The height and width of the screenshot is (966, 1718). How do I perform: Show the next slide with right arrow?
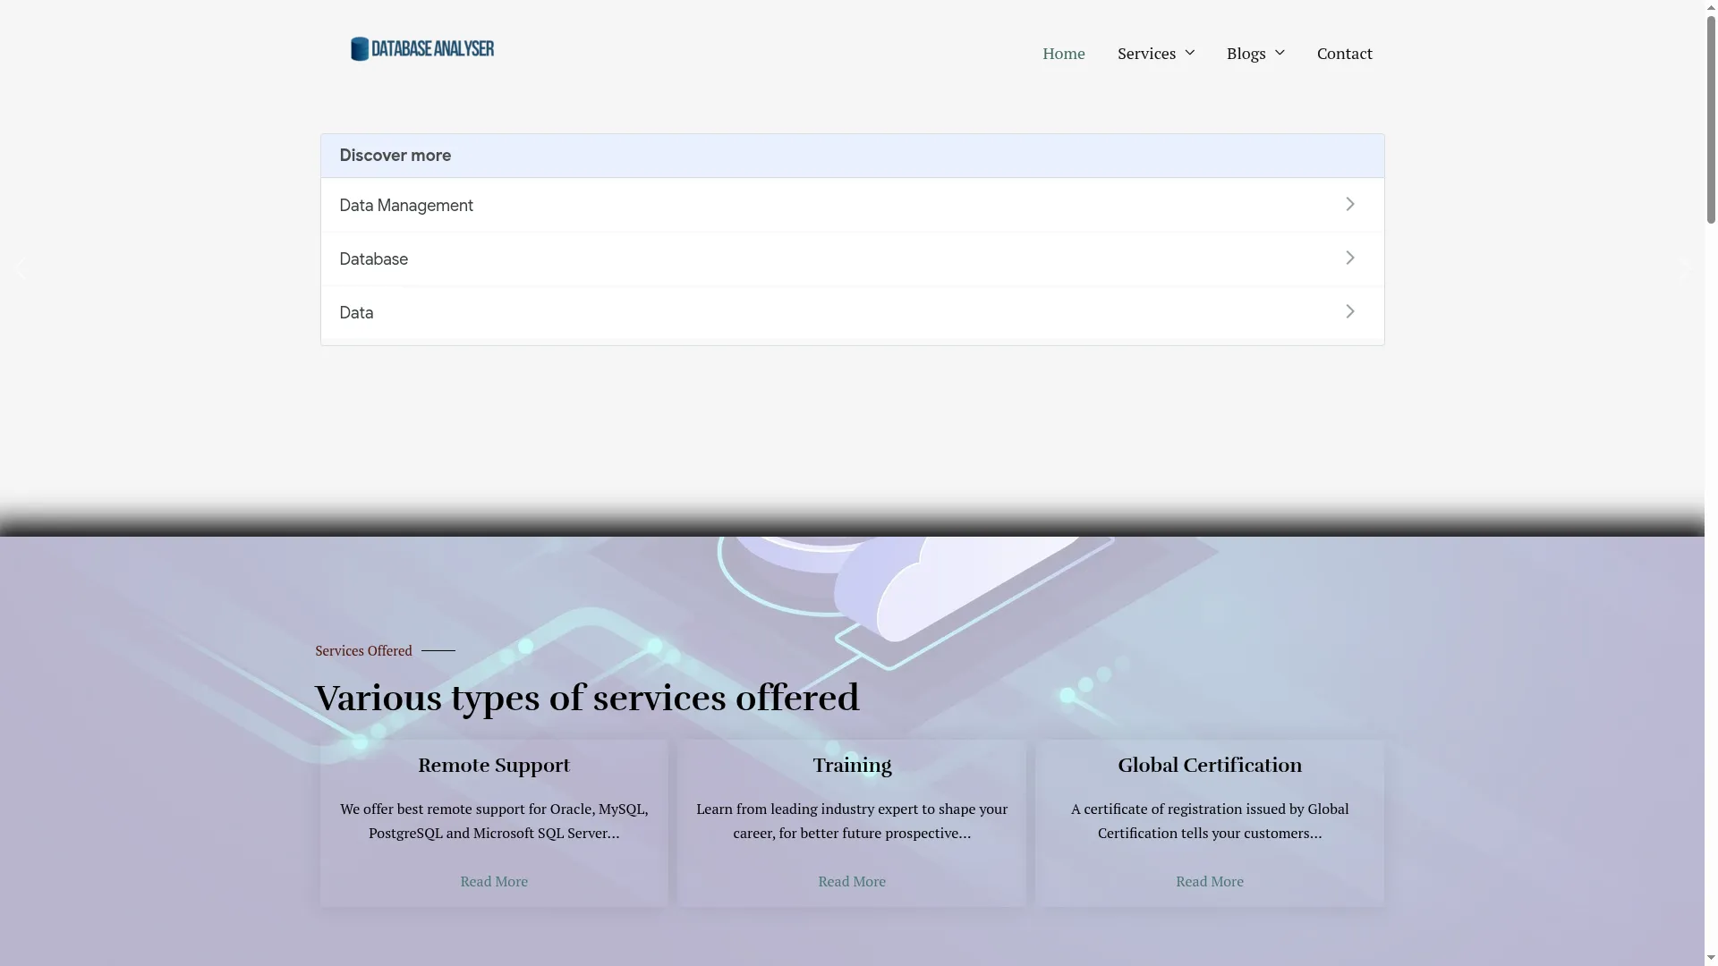coord(1683,268)
